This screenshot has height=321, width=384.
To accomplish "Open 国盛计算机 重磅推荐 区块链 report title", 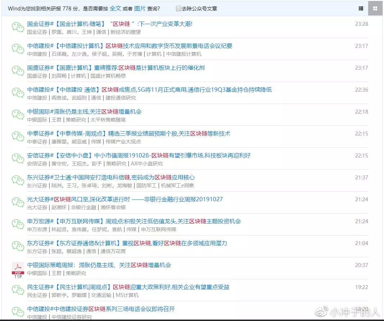I will (x=116, y=68).
